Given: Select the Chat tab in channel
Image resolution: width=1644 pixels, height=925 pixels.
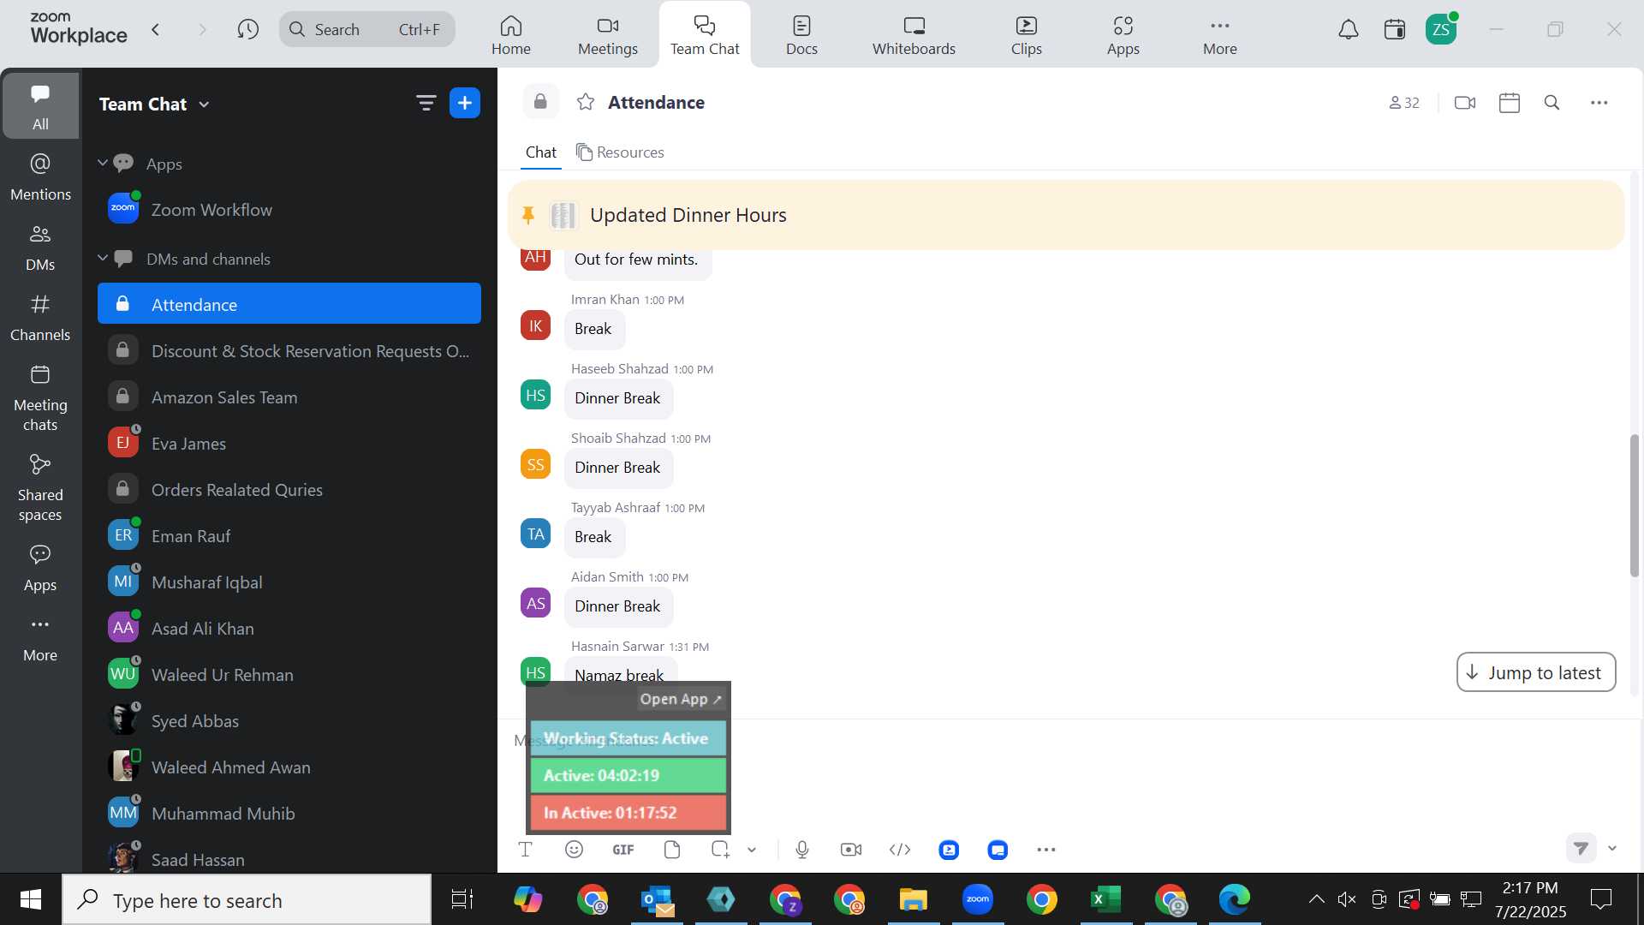Looking at the screenshot, I should (x=541, y=152).
